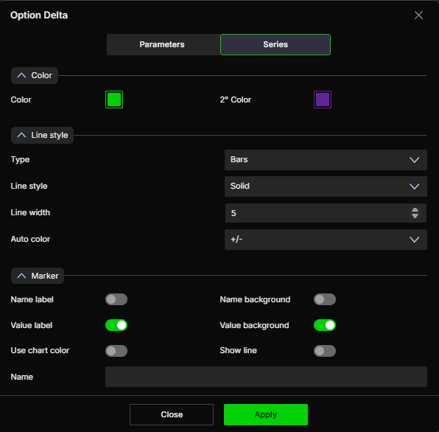Open the Line style dropdown showing Solid
Image resolution: width=439 pixels, height=432 pixels.
pyautogui.click(x=326, y=187)
